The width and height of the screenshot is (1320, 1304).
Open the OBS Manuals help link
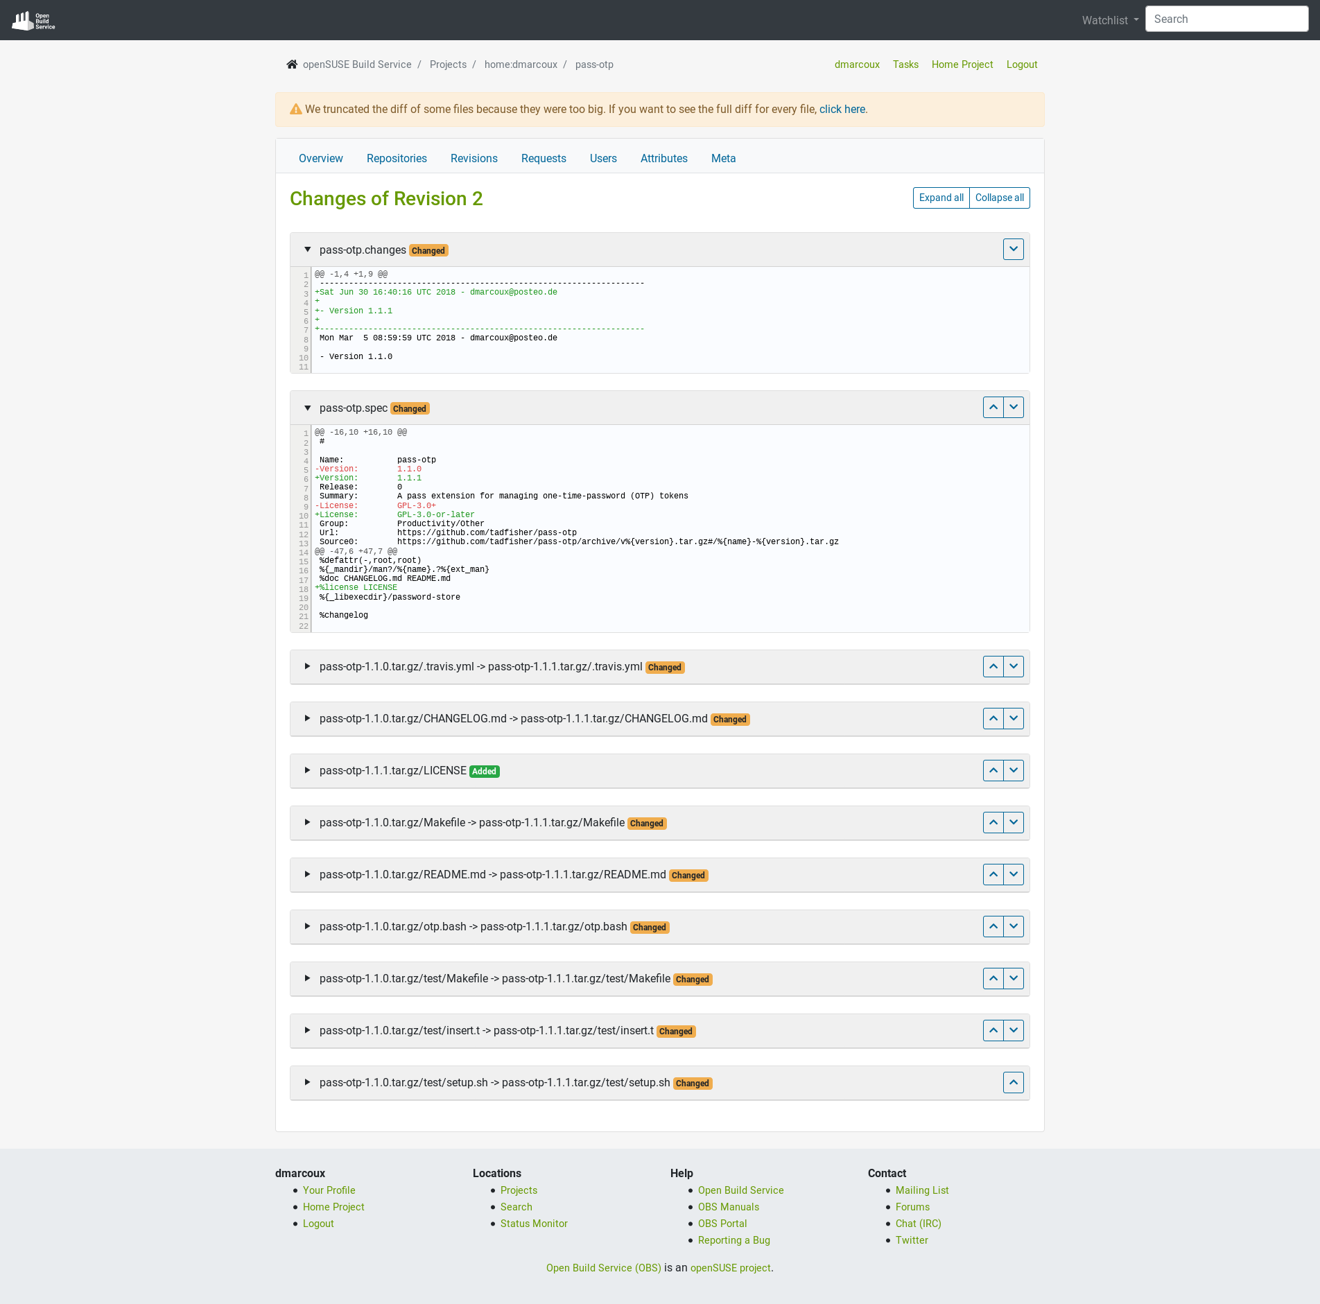728,1206
